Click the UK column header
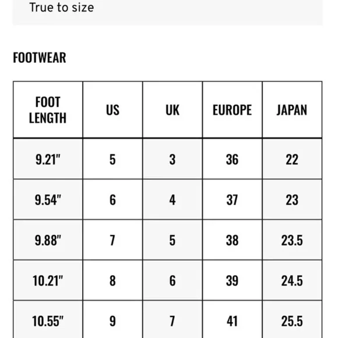 pyautogui.click(x=172, y=110)
